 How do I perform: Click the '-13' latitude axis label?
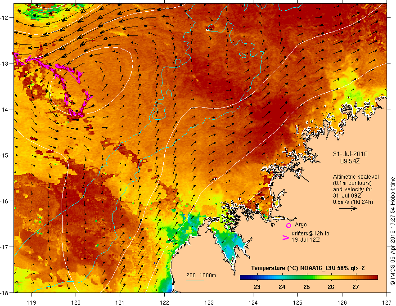(x=4, y=63)
